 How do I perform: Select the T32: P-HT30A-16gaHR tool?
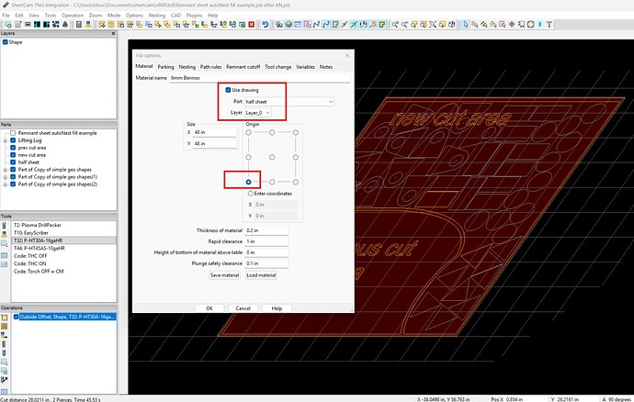(39, 240)
